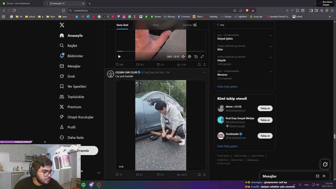This screenshot has width=336, height=189.
Task: Enter fullscreen on the first video
Action: (202, 56)
